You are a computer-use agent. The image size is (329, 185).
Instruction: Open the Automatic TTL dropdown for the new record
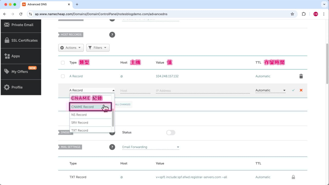(x=270, y=90)
